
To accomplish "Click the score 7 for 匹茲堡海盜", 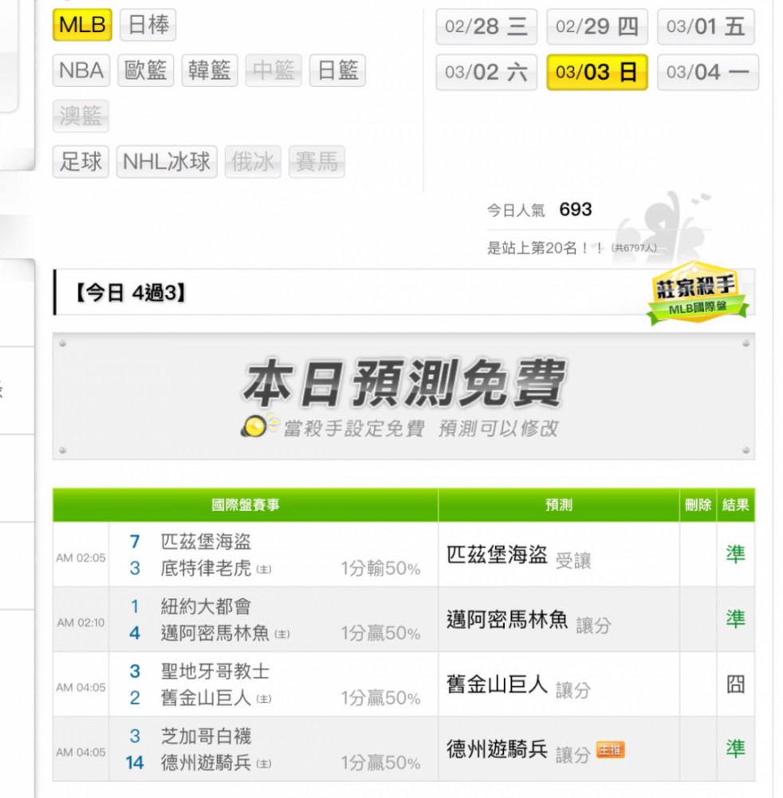I will pyautogui.click(x=134, y=542).
